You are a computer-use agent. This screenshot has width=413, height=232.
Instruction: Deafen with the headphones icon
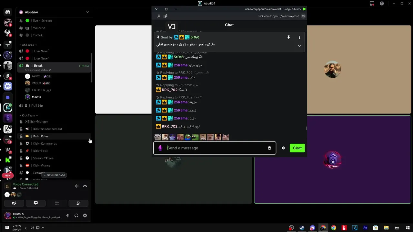76,216
